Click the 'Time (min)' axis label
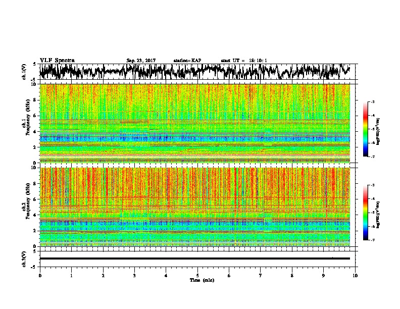The image size is (400, 309). pyautogui.click(x=202, y=280)
